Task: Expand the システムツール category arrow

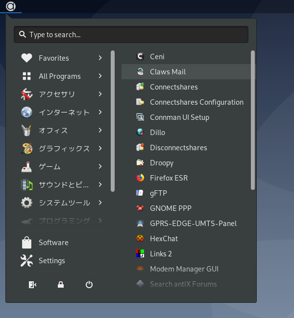Action: 100,203
